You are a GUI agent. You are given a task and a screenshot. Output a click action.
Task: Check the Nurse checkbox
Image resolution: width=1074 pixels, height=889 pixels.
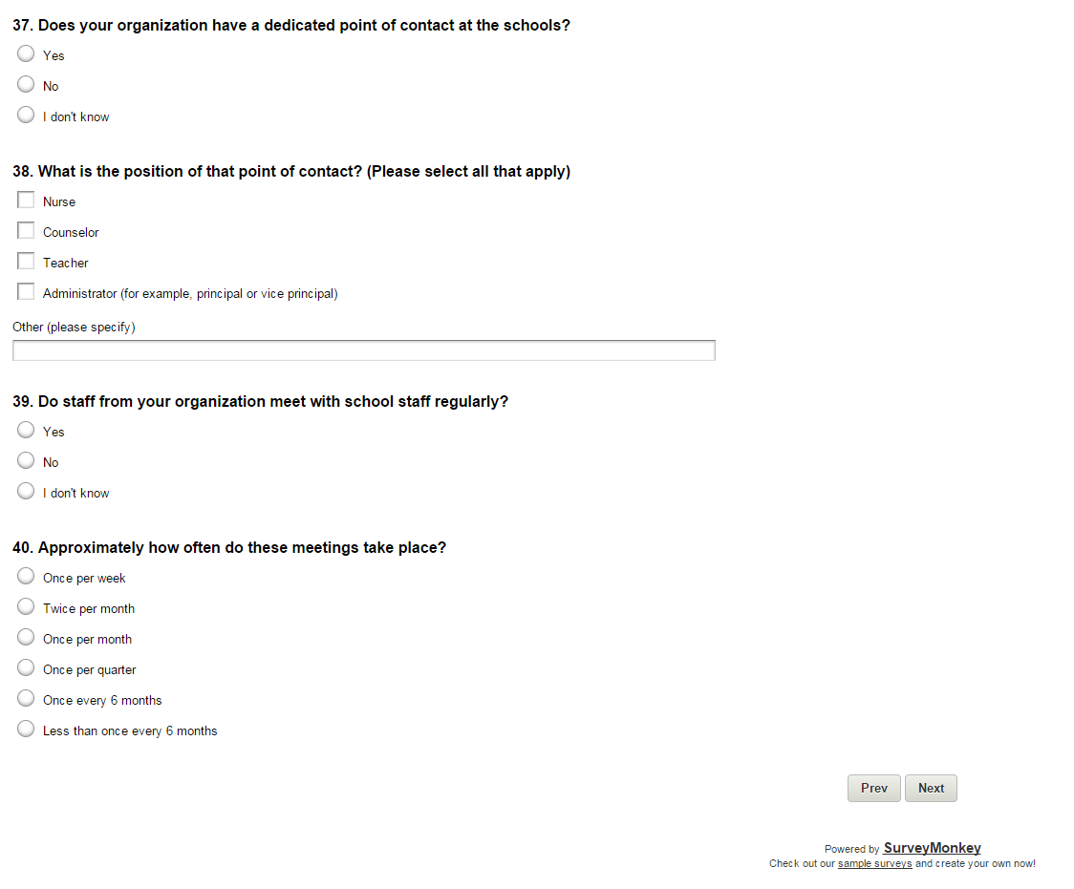(x=26, y=201)
